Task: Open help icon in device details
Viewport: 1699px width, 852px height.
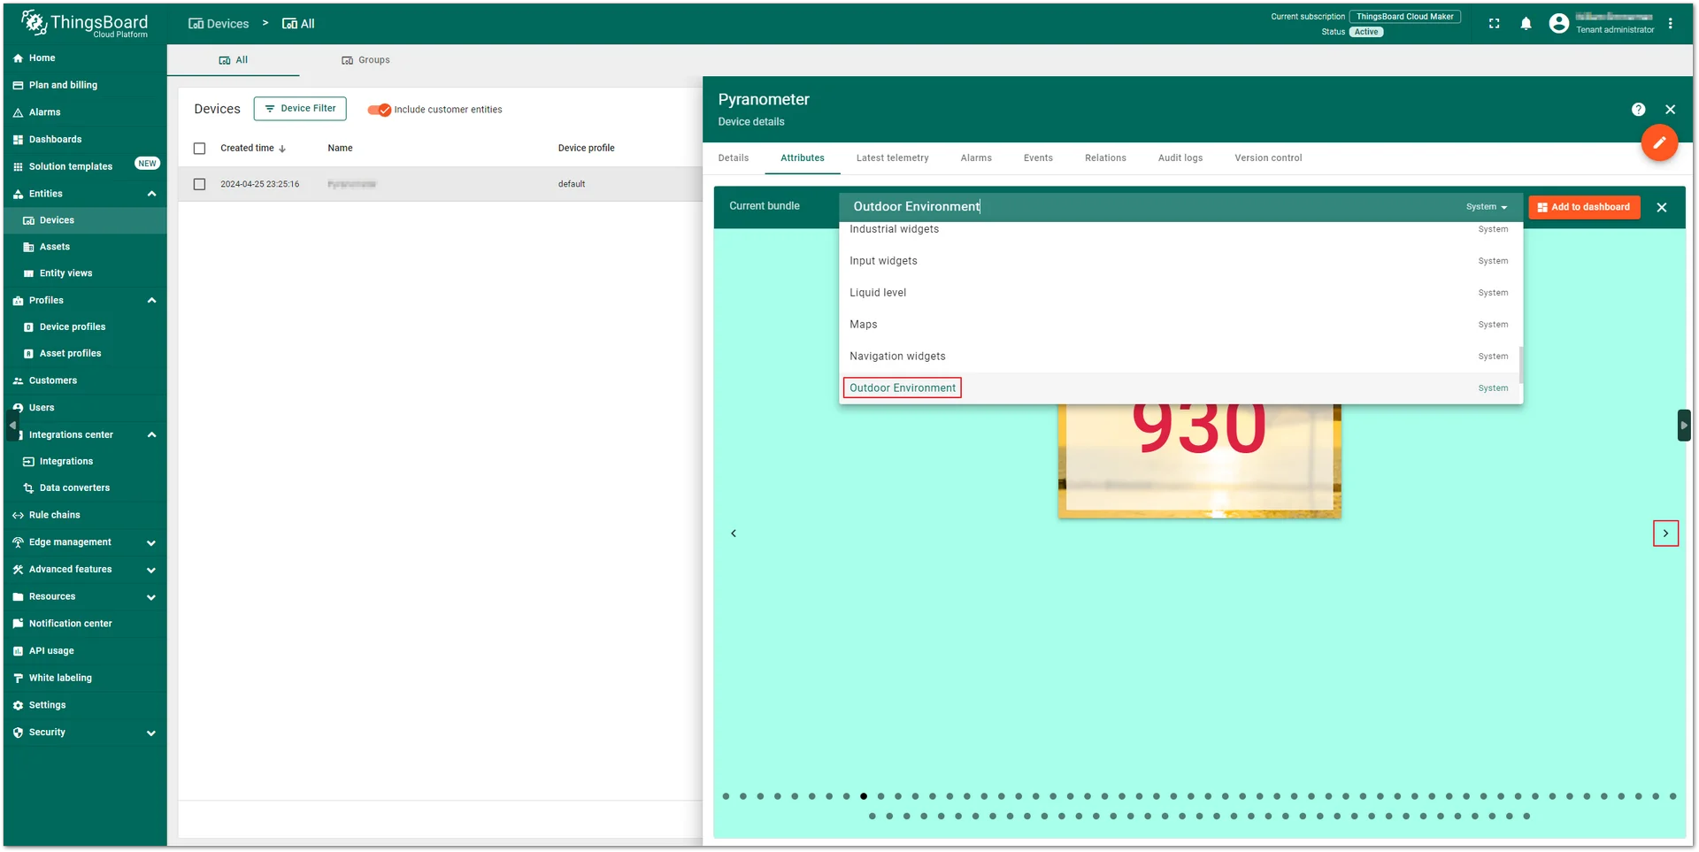Action: [1638, 110]
